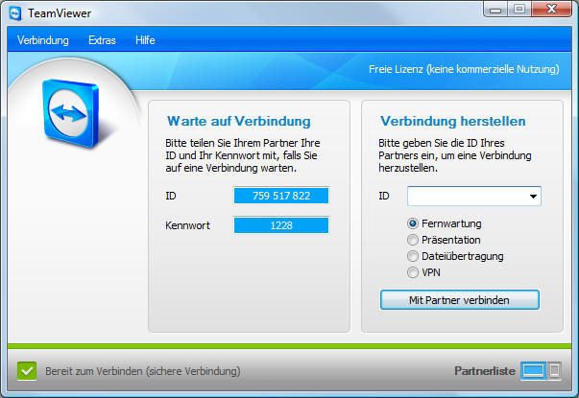This screenshot has width=579, height=398.
Task: Open the Verbindung menu
Action: (x=43, y=40)
